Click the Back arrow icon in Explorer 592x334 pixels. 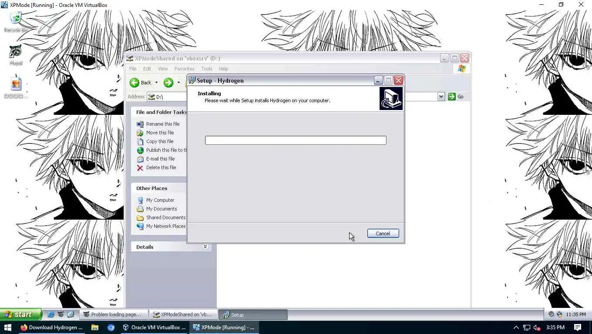pyautogui.click(x=135, y=83)
